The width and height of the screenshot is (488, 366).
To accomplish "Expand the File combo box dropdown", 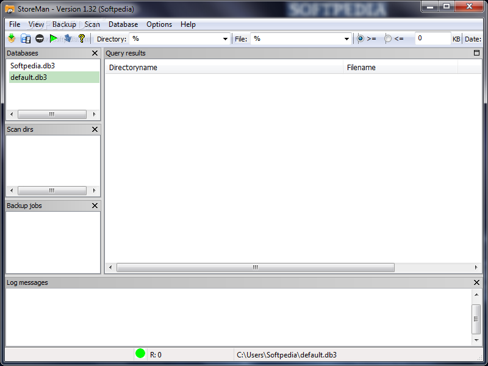I will (x=346, y=39).
